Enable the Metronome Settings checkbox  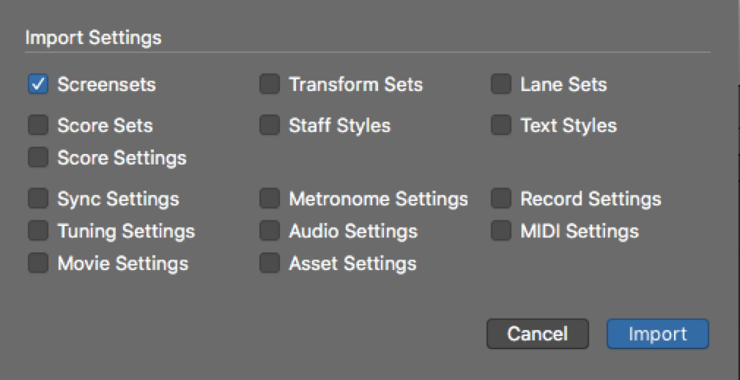[x=269, y=199]
